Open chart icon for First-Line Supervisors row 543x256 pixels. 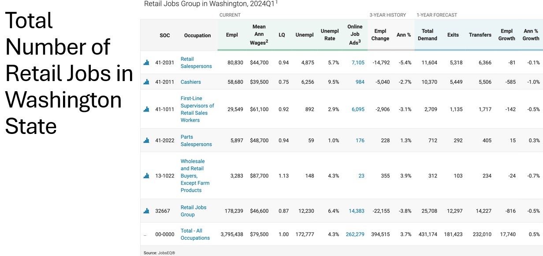point(146,109)
